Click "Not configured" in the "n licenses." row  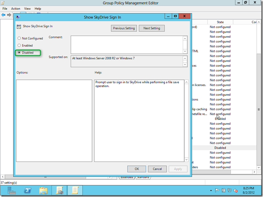coord(220,85)
